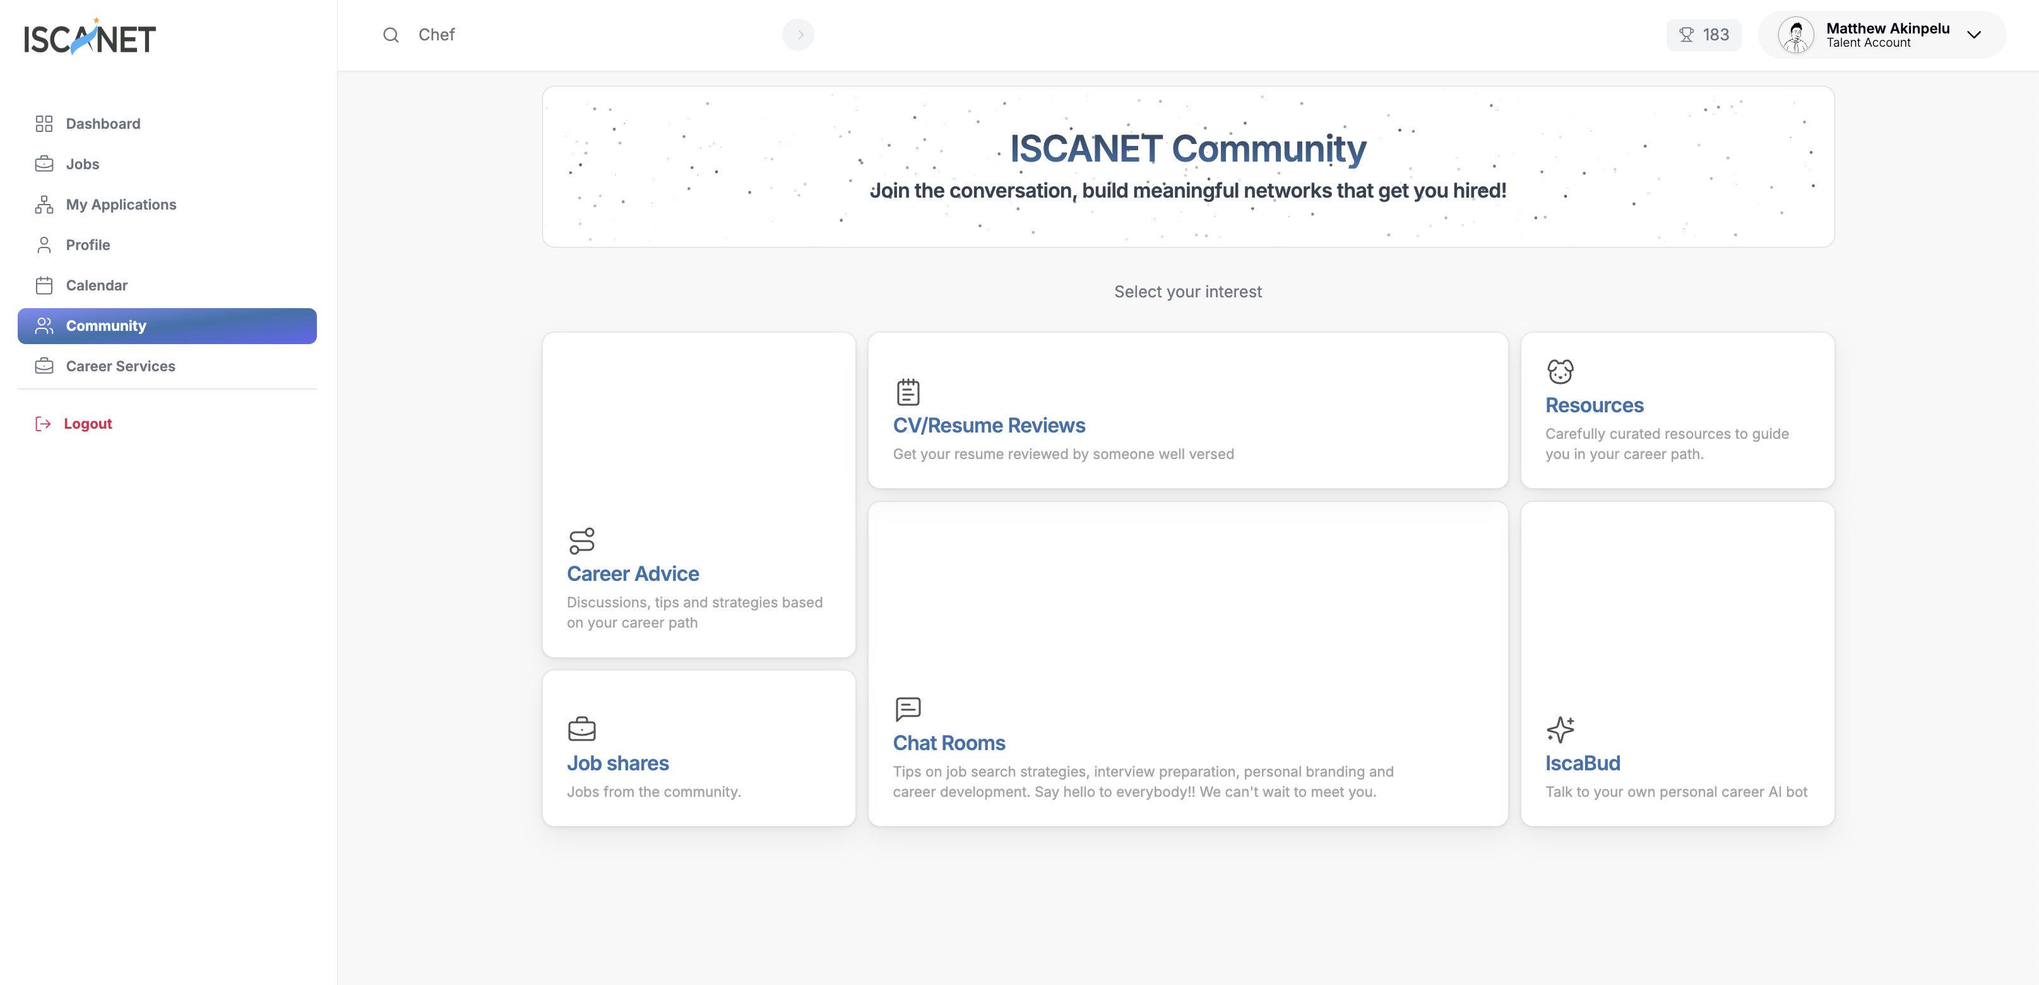The height and width of the screenshot is (985, 2039).
Task: Click the Logout exit icon
Action: pyautogui.click(x=44, y=424)
